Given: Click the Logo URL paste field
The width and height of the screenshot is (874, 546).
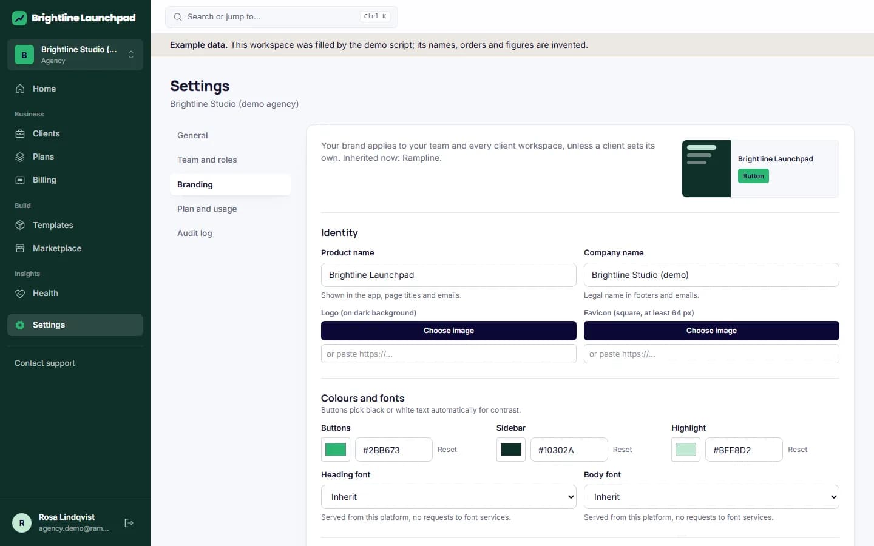Looking at the screenshot, I should point(449,354).
